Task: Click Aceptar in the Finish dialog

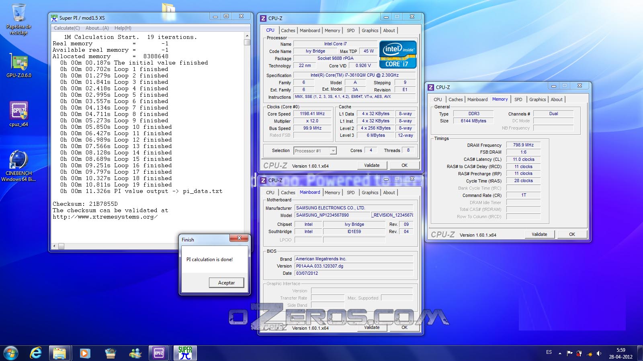Action: click(227, 283)
